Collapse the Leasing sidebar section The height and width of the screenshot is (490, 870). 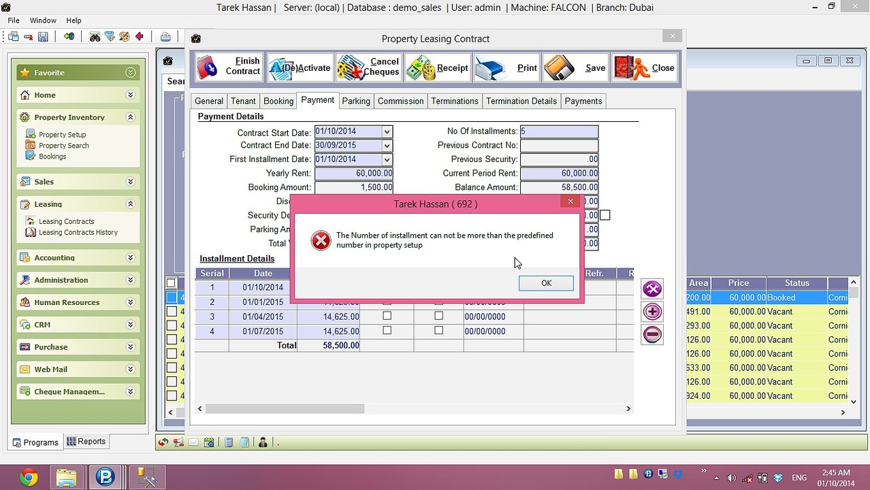130,204
